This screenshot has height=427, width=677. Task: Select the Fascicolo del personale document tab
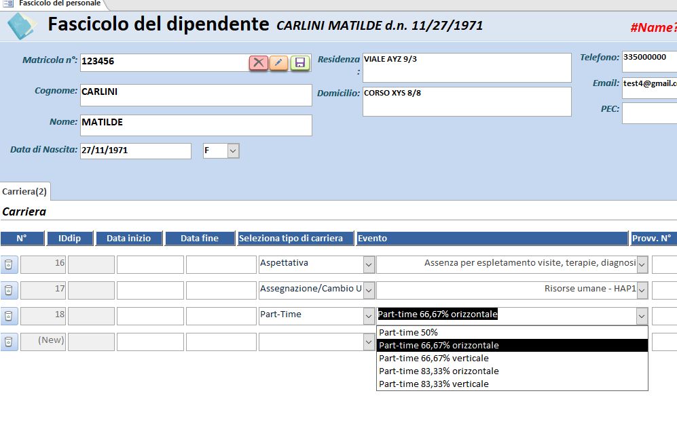point(54,4)
